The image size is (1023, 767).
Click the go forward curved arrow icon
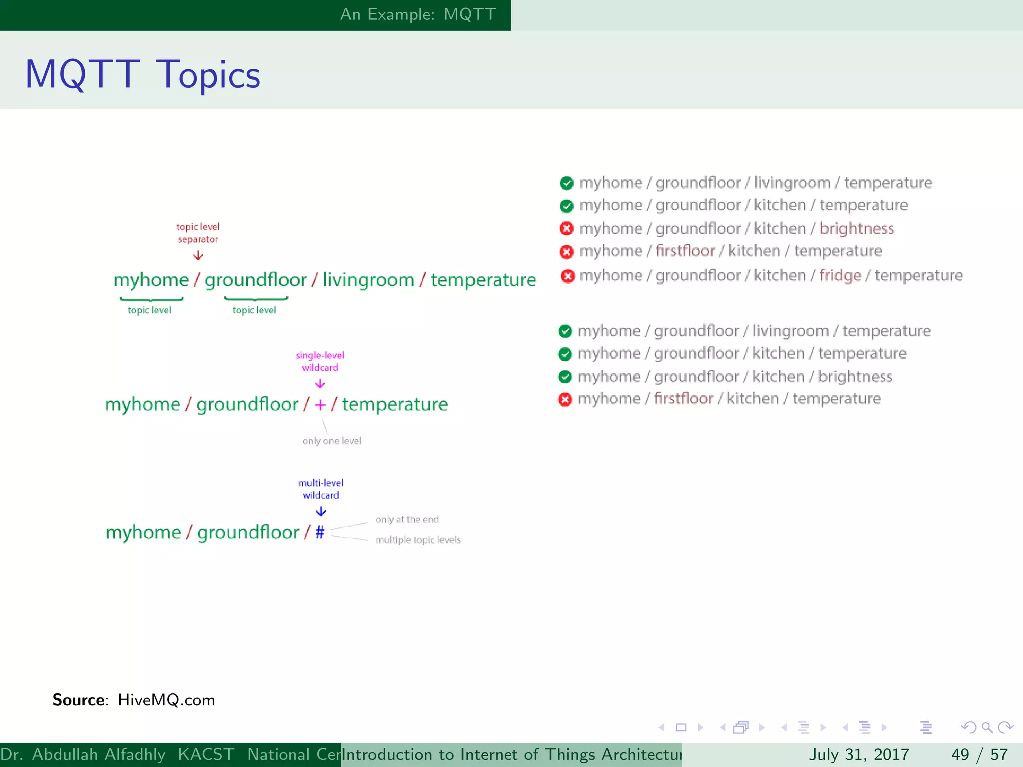tap(1005, 727)
